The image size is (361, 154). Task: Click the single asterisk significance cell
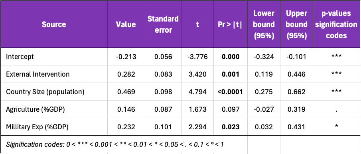pyautogui.click(x=336, y=126)
